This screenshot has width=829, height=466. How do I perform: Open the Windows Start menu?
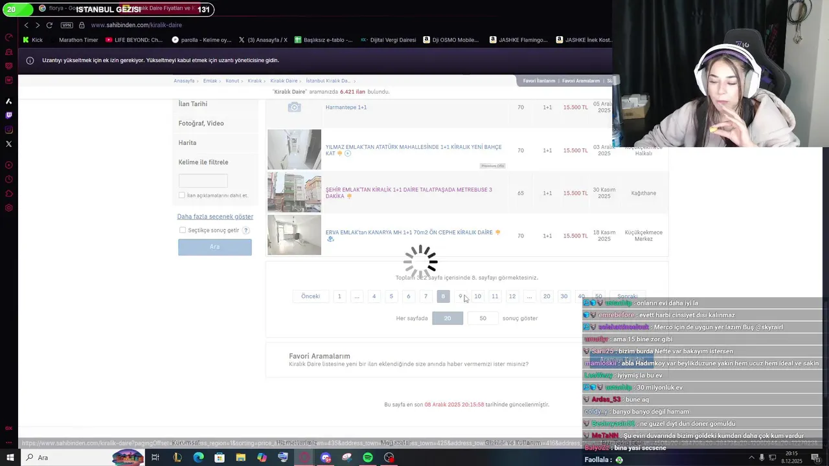tap(10, 458)
